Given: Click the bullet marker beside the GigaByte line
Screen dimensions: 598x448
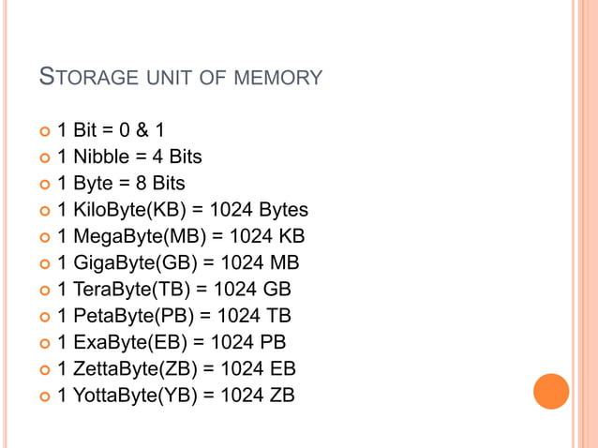Looking at the screenshot, I should [x=43, y=263].
